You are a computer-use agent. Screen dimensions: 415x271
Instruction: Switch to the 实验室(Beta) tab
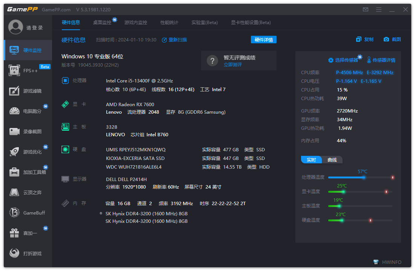click(204, 23)
